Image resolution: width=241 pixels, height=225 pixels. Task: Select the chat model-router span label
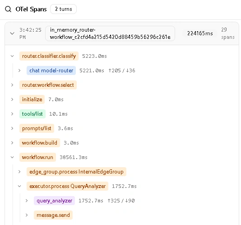pos(51,70)
